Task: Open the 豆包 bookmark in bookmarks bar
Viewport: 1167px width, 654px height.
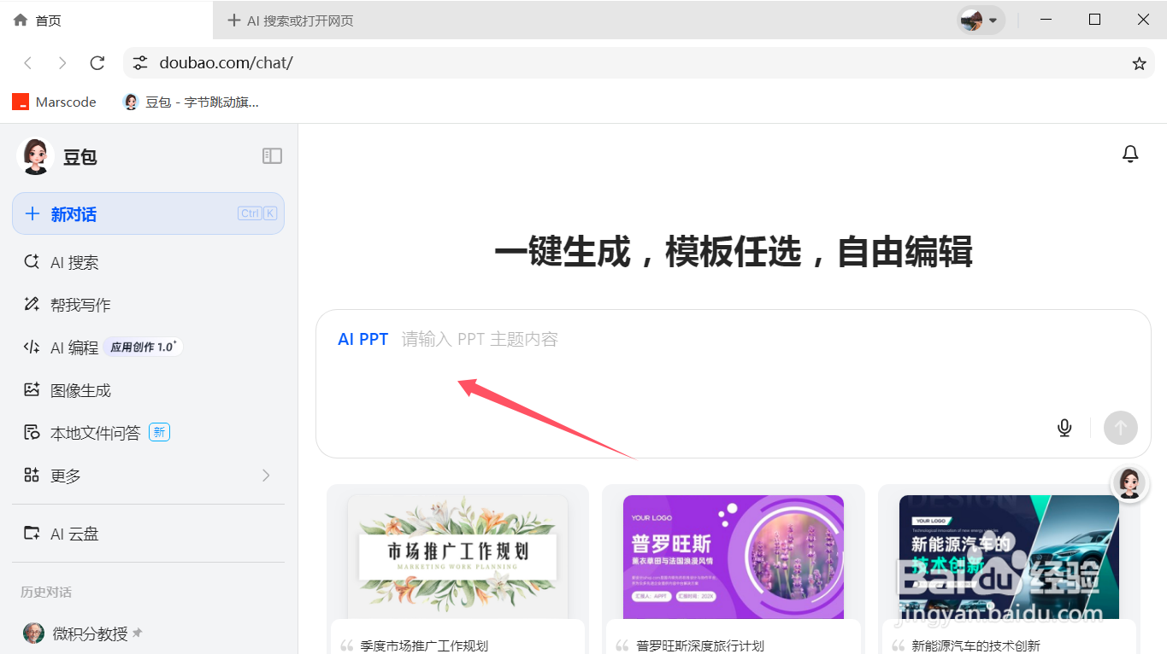Action: click(x=191, y=102)
